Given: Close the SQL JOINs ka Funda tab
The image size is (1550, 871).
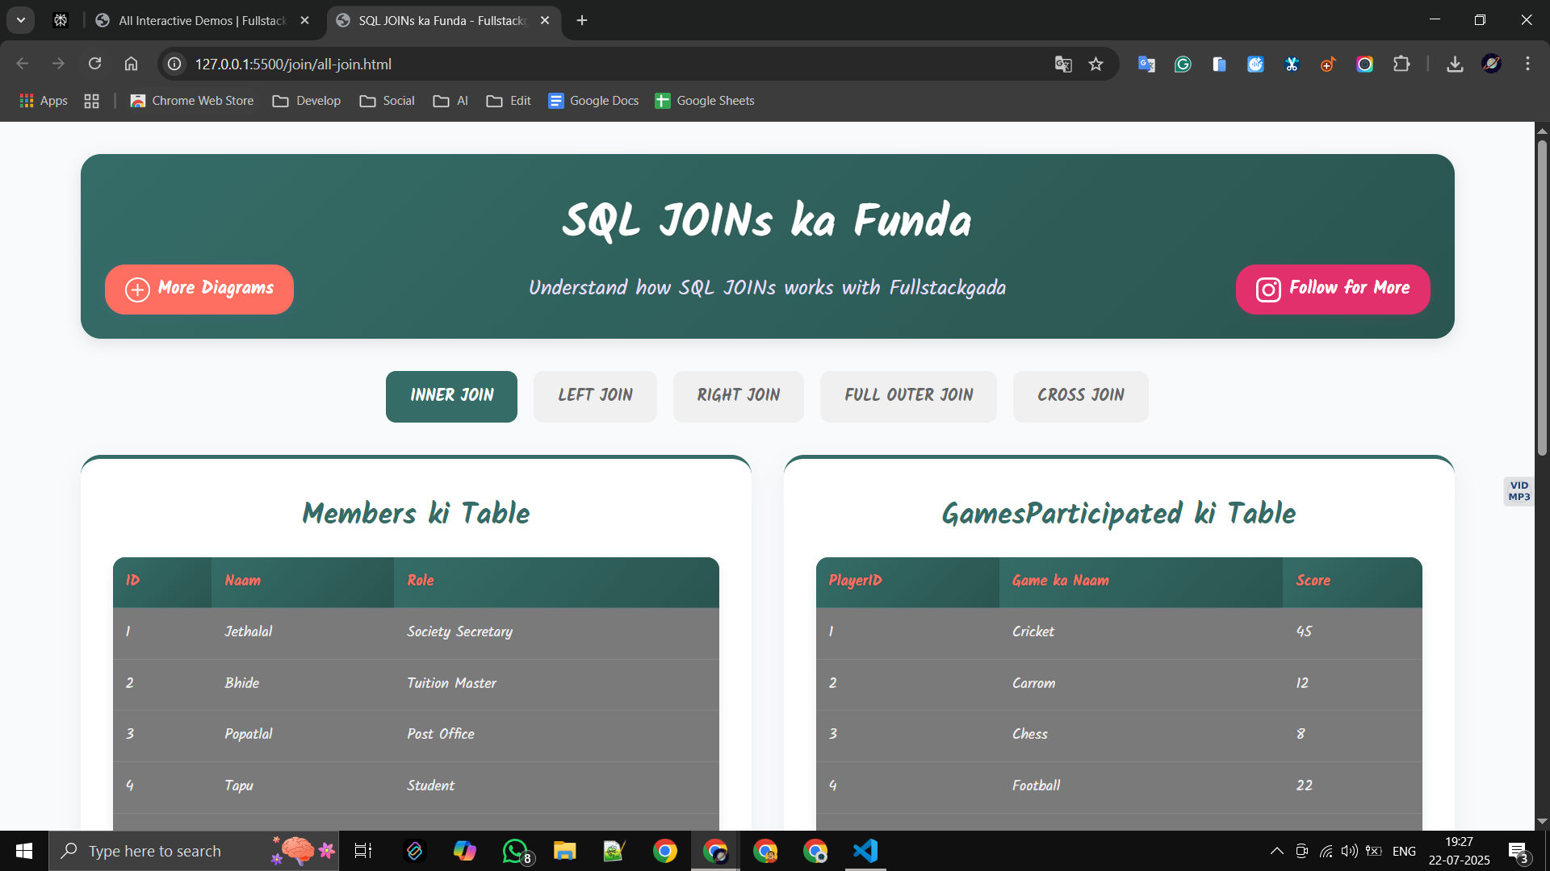Looking at the screenshot, I should 545,20.
